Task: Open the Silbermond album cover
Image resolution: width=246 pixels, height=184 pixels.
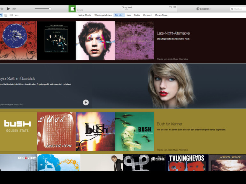Action: (x=144, y=163)
